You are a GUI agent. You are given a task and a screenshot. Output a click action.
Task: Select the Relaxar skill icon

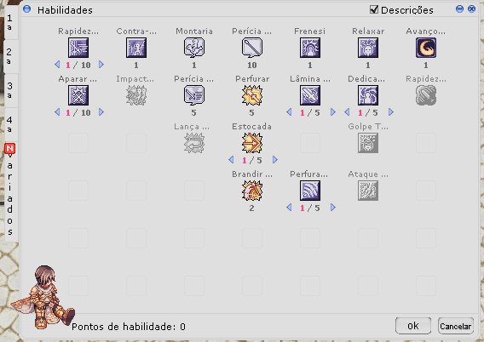(x=368, y=48)
